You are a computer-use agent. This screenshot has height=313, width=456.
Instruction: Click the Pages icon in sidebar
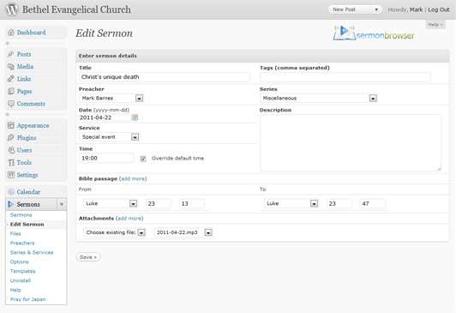click(x=11, y=92)
